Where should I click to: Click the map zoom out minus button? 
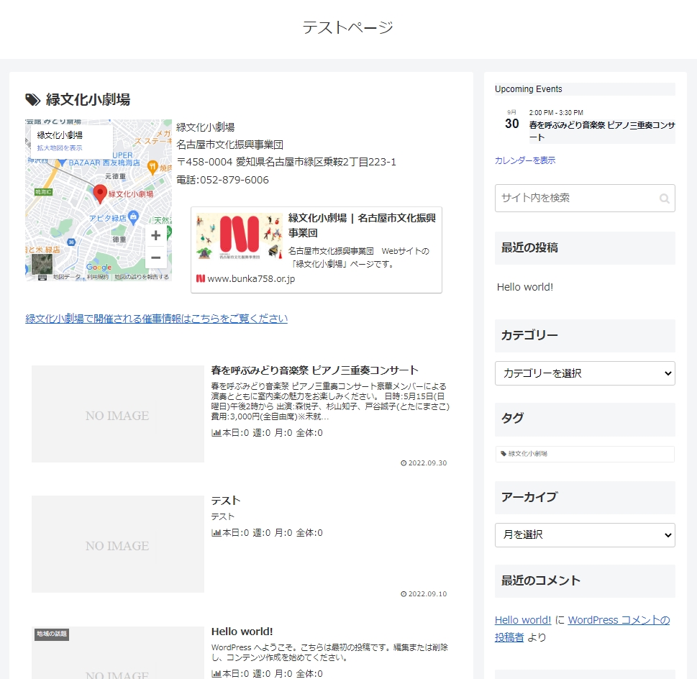point(155,258)
